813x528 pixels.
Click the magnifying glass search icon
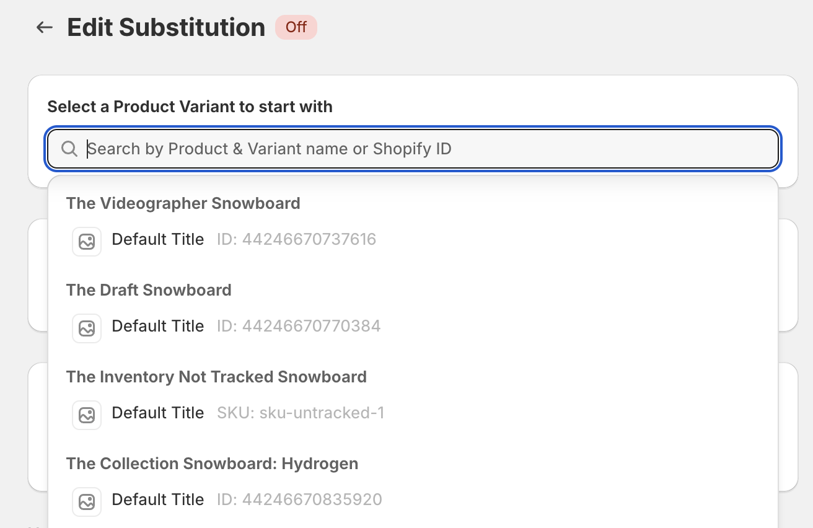[69, 149]
